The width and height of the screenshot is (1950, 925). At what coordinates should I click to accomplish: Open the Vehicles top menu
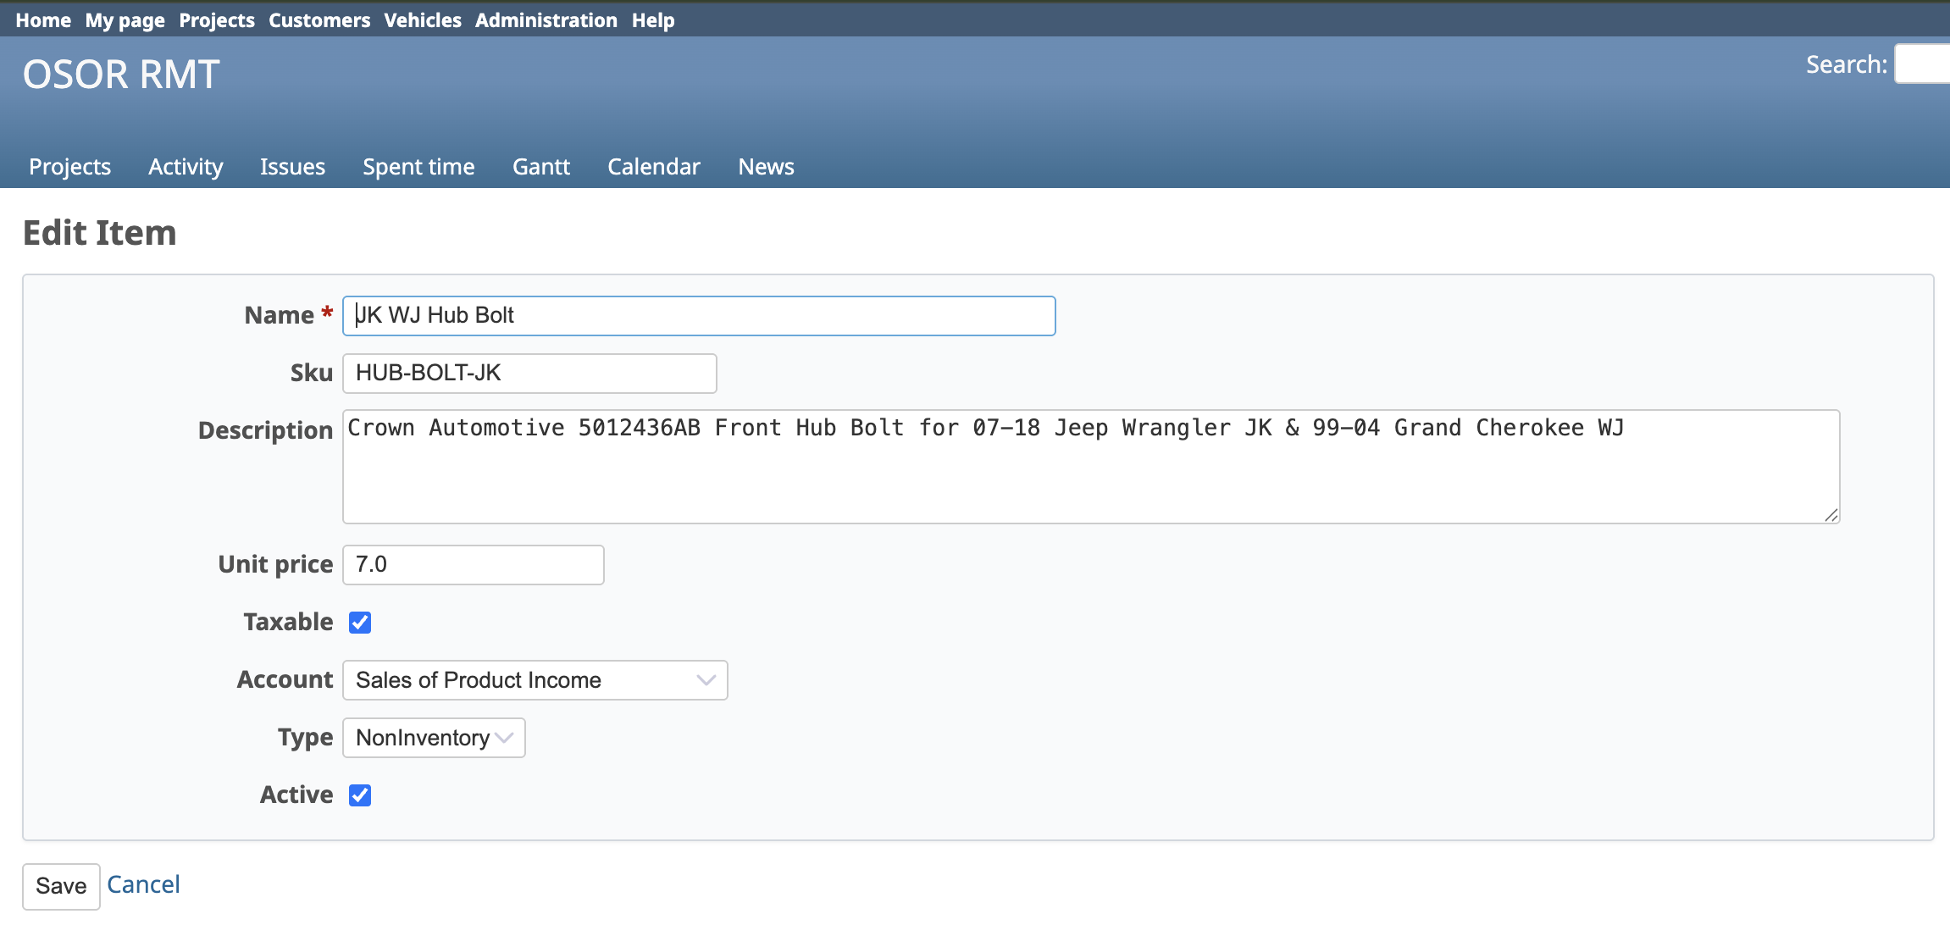point(423,20)
